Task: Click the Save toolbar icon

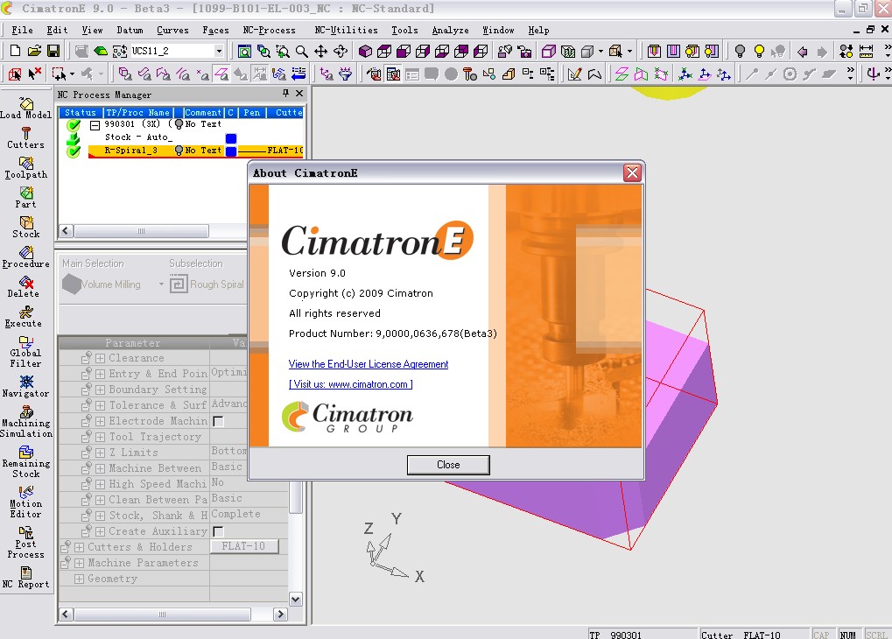Action: 53,52
